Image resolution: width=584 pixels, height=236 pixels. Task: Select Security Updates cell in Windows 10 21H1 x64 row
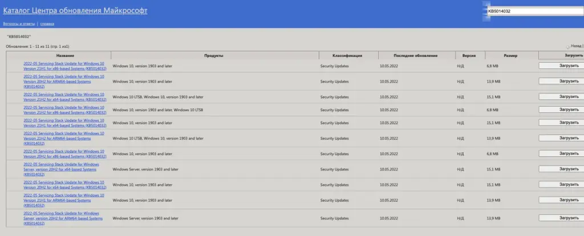(x=334, y=123)
